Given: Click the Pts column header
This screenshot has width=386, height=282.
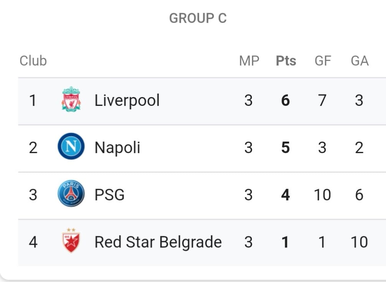Looking at the screenshot, I should point(286,61).
